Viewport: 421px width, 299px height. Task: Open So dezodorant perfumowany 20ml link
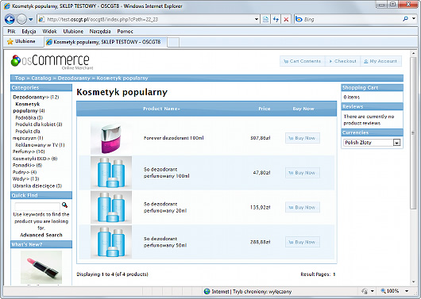[165, 207]
